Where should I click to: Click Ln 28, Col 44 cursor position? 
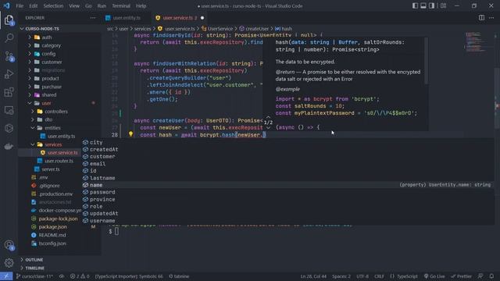pos(313,276)
